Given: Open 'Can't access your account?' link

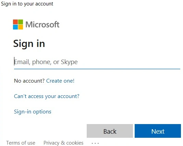Looking at the screenshot, I should (x=47, y=96).
